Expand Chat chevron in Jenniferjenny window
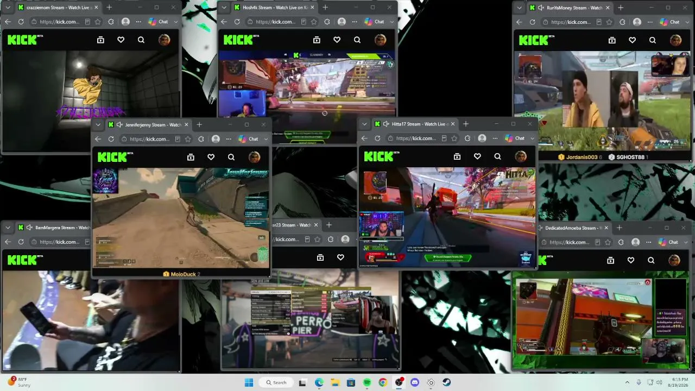The image size is (695, 391). tap(266, 139)
